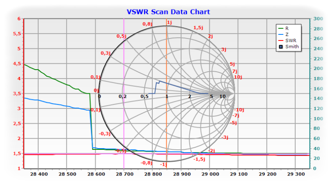The image size is (335, 185).
Task: Click the Smith chart 1j label
Action: (x=170, y=23)
